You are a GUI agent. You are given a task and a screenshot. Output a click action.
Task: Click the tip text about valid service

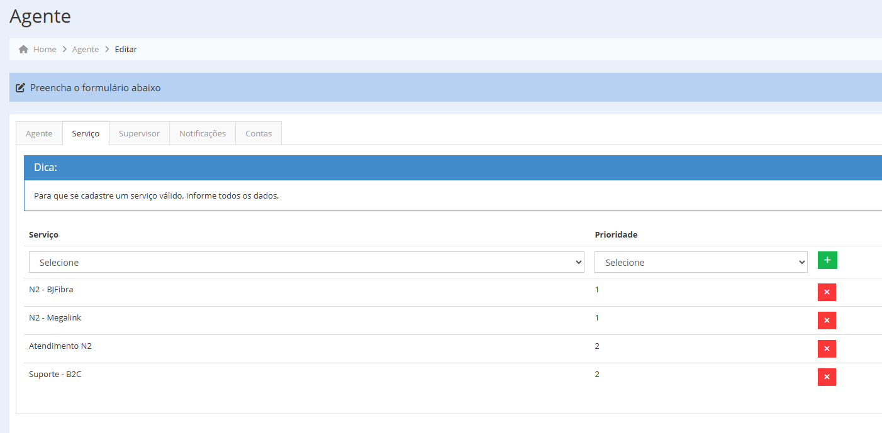point(156,195)
